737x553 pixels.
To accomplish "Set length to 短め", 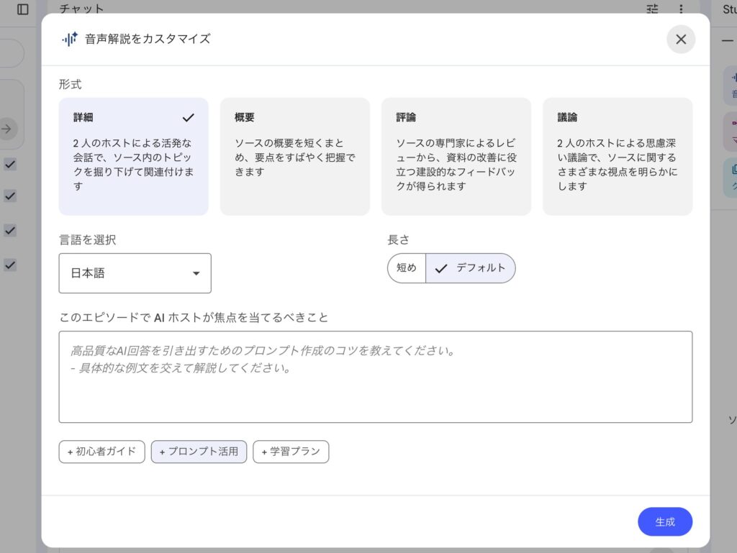I will click(407, 268).
